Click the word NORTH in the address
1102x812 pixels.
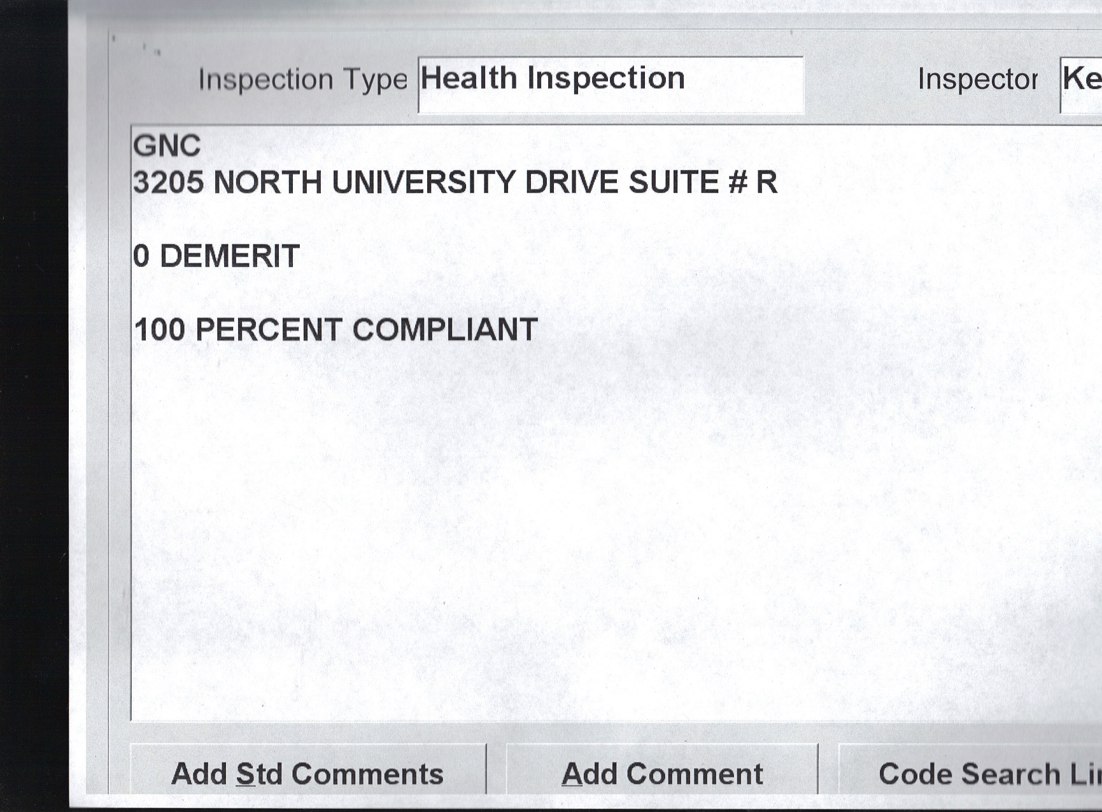coord(267,183)
